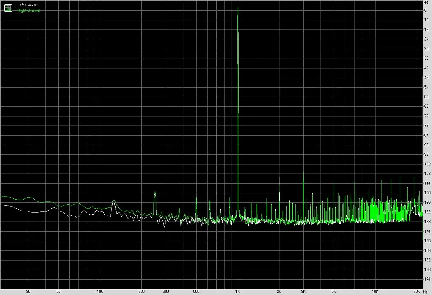Click the '-150' dB axis label
This screenshot has height=295, width=432.
point(427,240)
